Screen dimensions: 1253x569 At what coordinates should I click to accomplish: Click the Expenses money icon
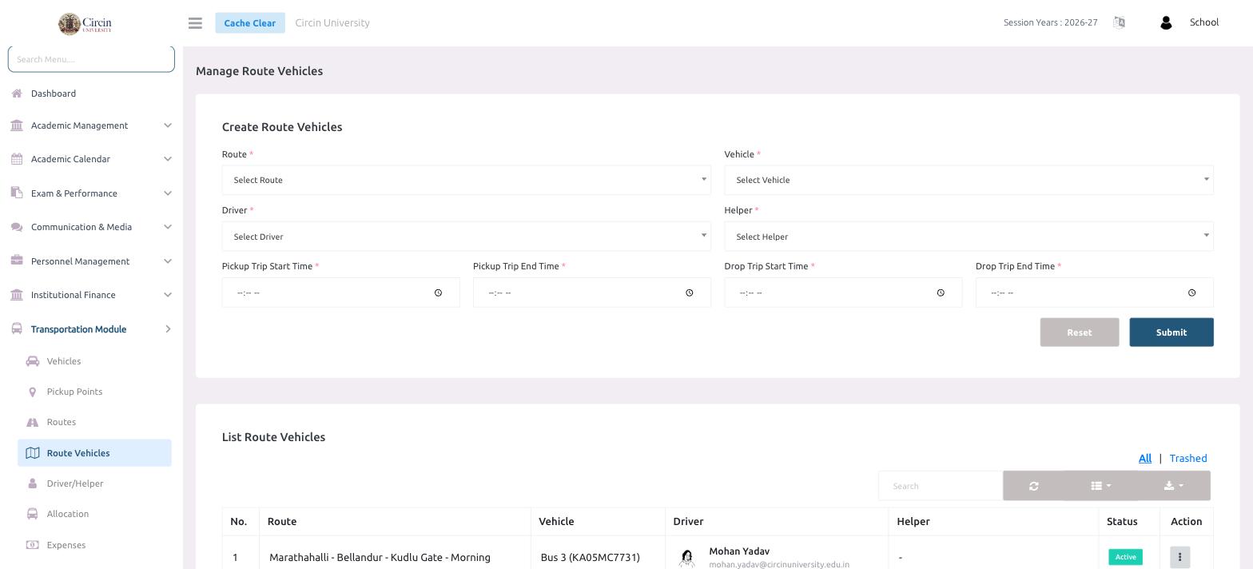(33, 545)
